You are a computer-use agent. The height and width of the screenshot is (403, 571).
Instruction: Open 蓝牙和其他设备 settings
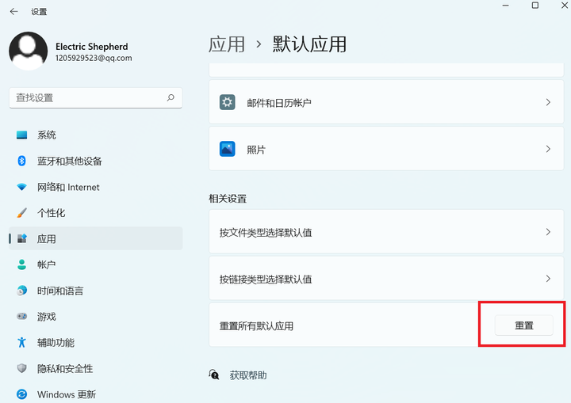click(95, 161)
